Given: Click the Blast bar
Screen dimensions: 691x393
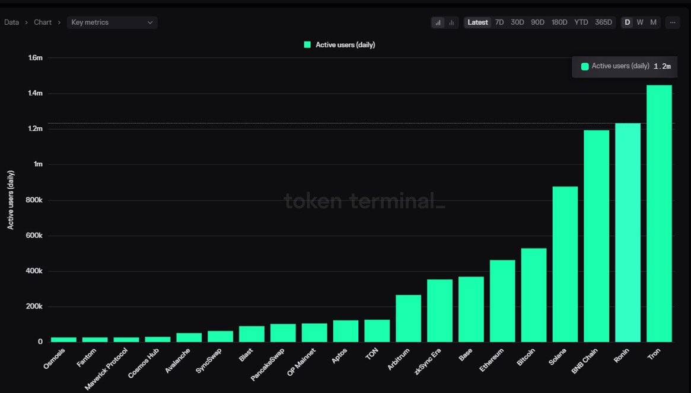Looking at the screenshot, I should tap(251, 334).
